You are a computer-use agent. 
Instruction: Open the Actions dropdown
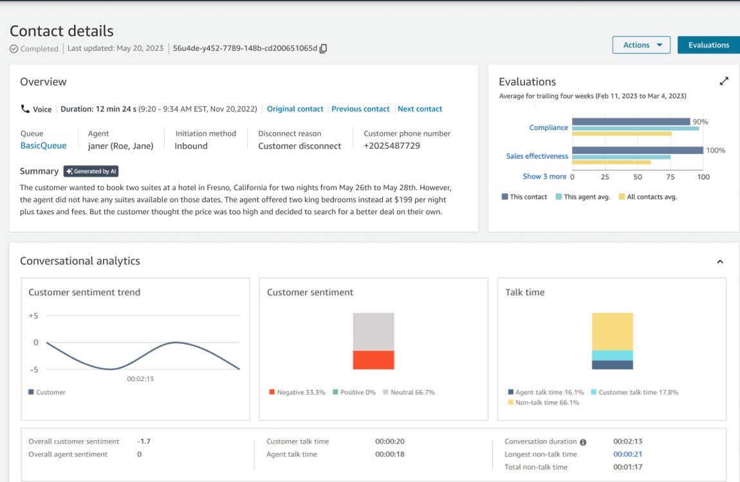pos(641,45)
